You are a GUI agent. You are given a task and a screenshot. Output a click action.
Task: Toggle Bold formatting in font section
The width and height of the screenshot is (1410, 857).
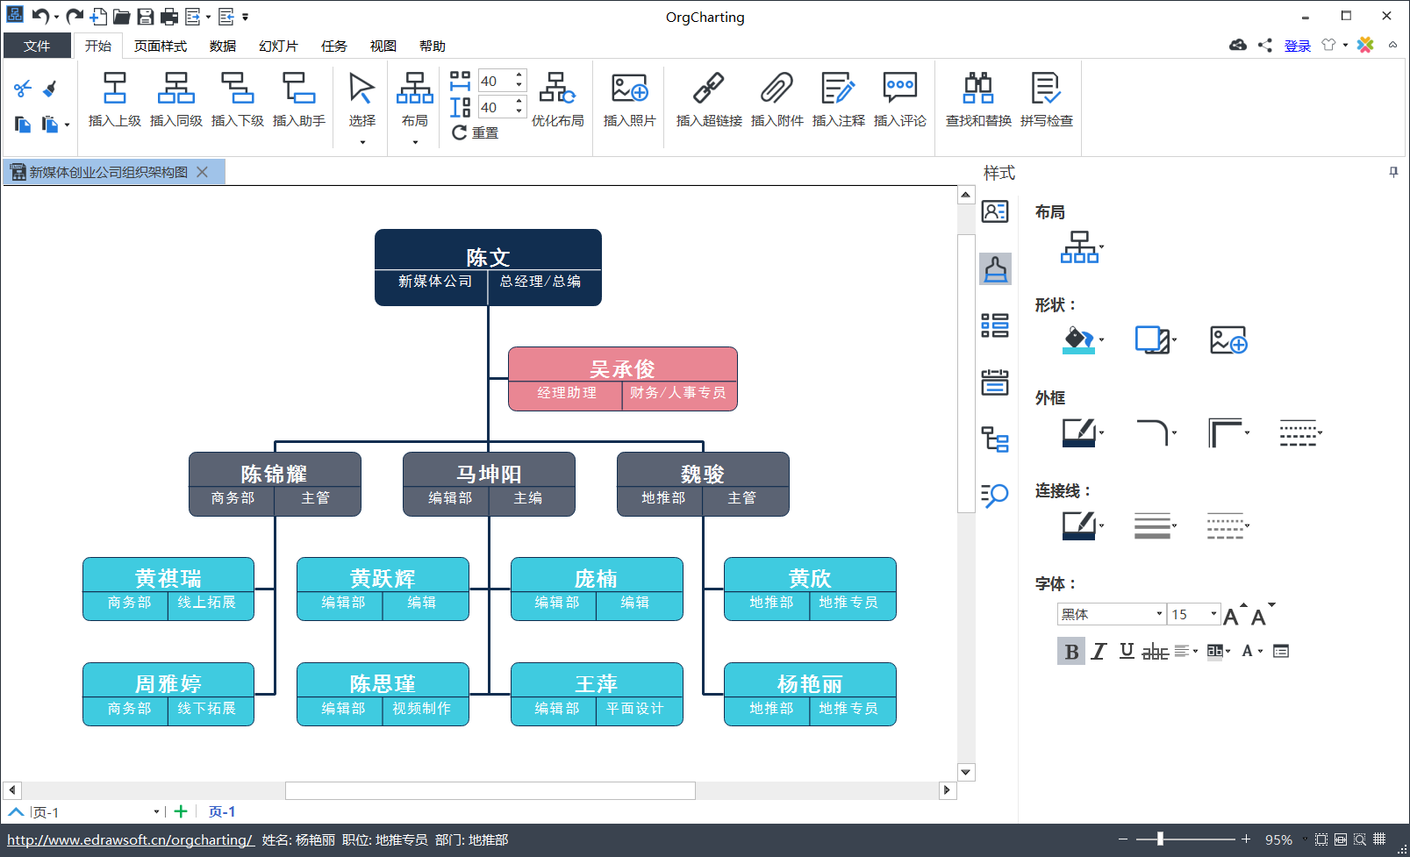tap(1071, 651)
